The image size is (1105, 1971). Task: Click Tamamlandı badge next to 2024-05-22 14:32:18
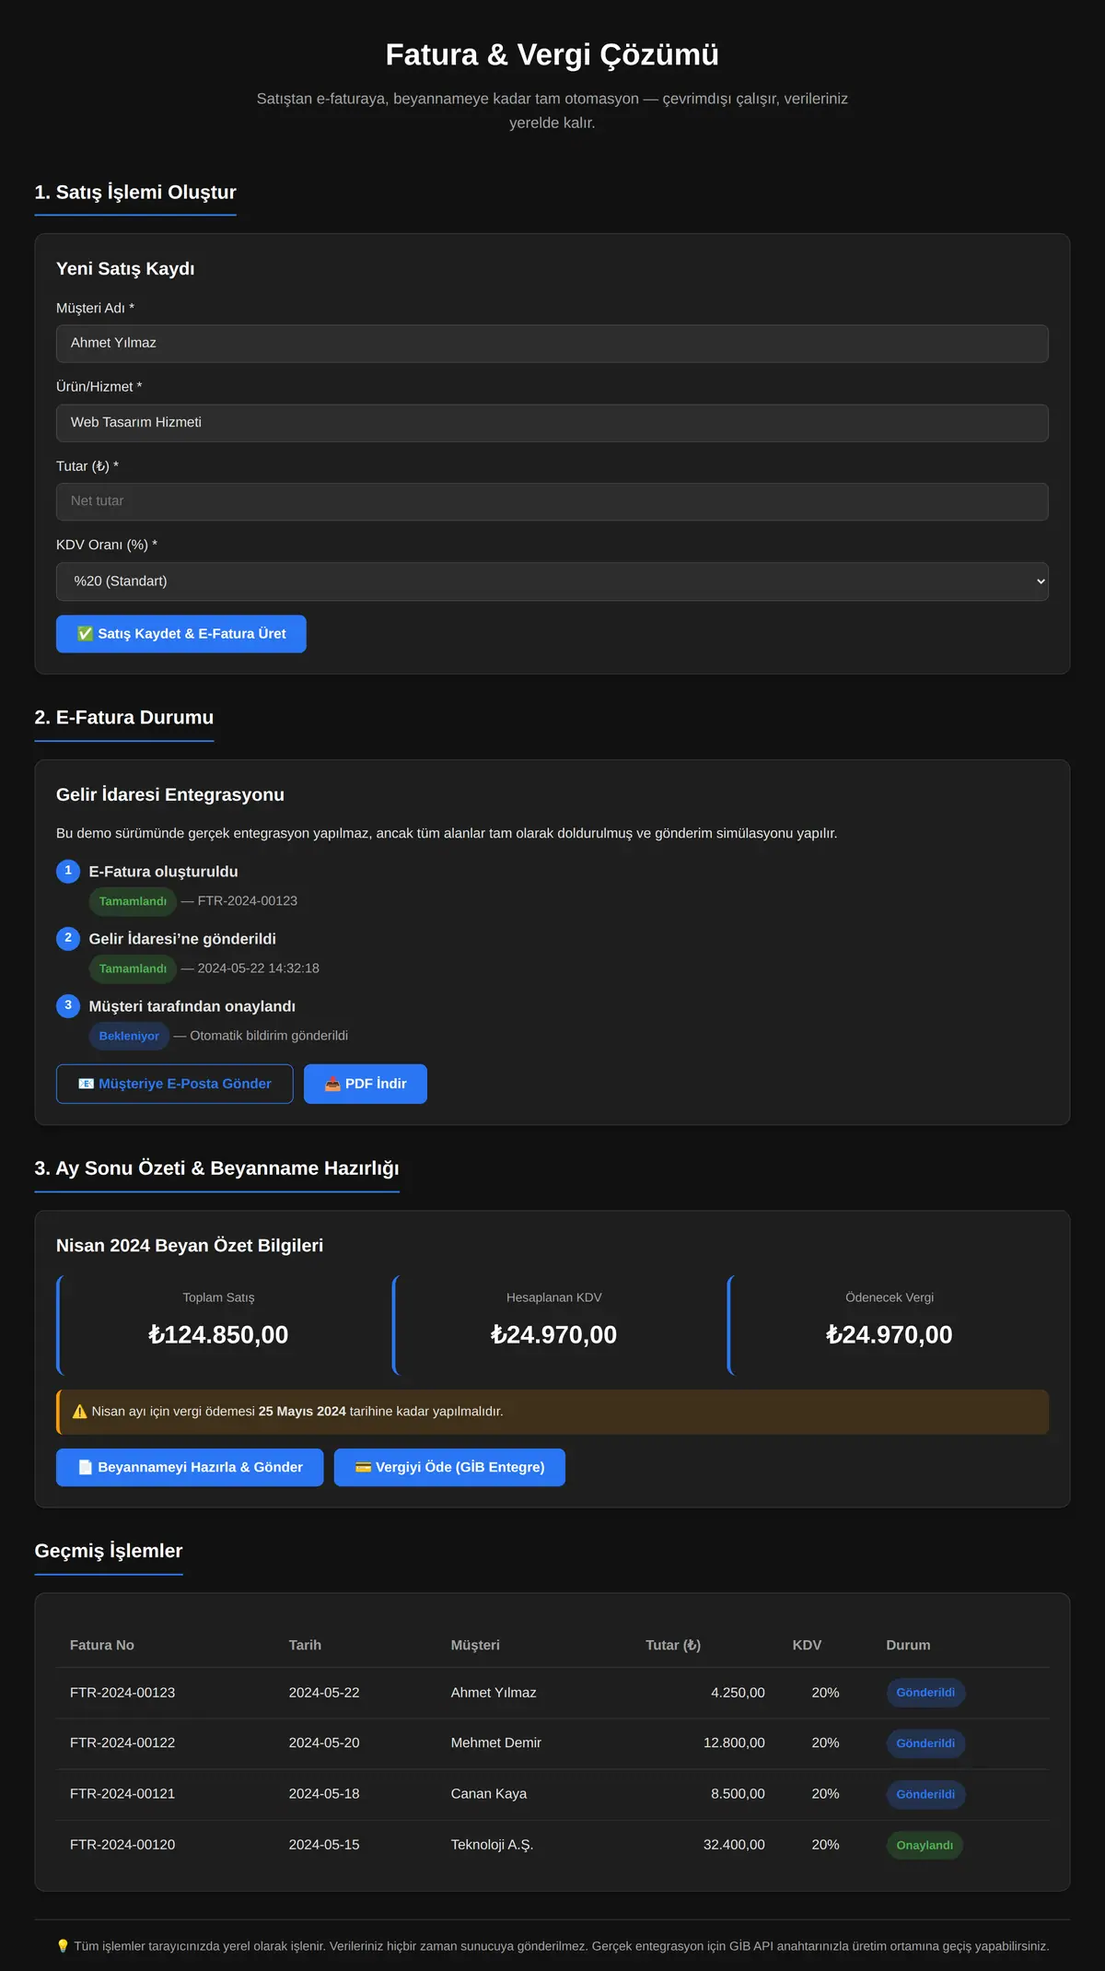(133, 968)
